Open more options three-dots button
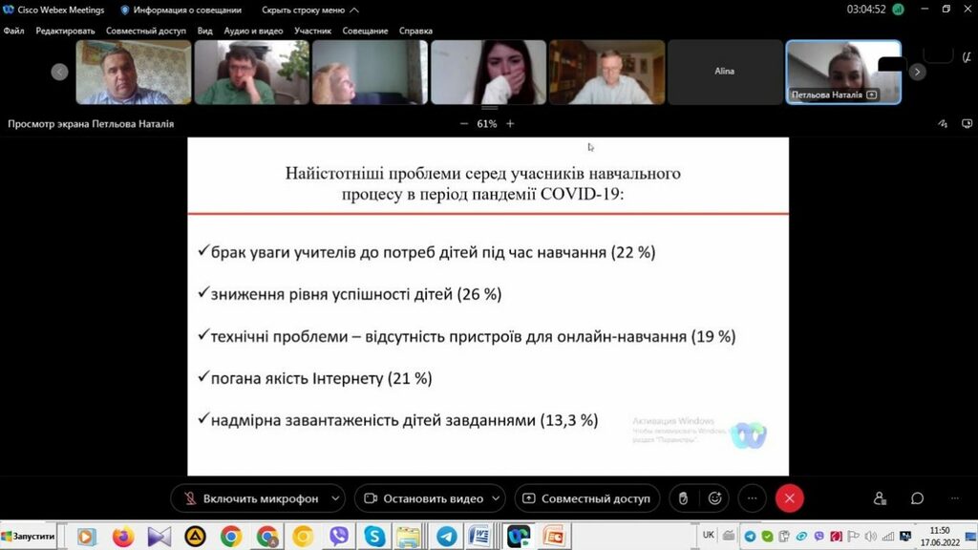The width and height of the screenshot is (978, 550). [x=752, y=498]
